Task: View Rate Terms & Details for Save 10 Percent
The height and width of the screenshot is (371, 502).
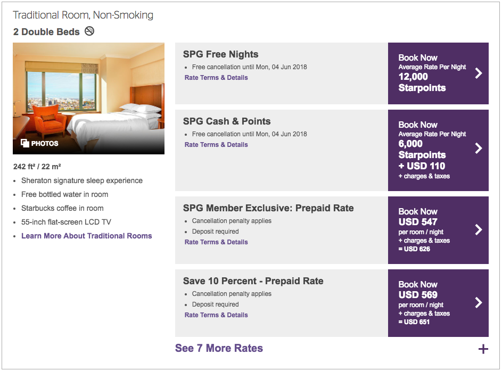Action: click(216, 315)
